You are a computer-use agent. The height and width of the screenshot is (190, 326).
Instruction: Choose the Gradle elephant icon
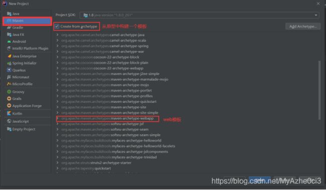tap(9, 28)
